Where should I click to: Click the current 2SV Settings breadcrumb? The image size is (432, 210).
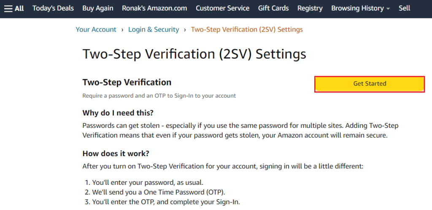[x=247, y=29]
